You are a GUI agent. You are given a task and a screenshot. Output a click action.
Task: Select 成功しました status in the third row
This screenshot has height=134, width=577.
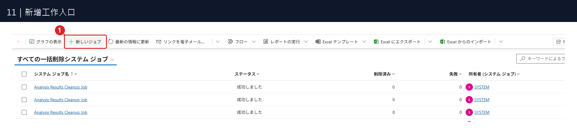pyautogui.click(x=249, y=112)
